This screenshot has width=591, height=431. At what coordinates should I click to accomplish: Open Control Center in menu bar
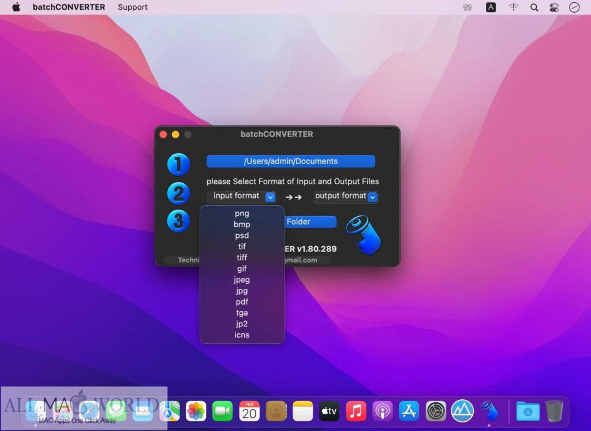[554, 7]
